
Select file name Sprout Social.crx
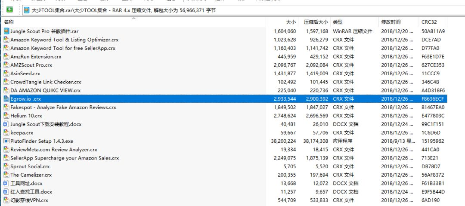(30, 166)
